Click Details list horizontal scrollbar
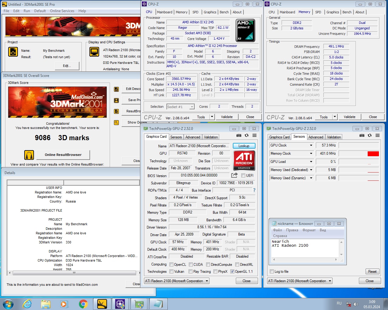The width and height of the screenshot is (388, 310). (x=74, y=273)
